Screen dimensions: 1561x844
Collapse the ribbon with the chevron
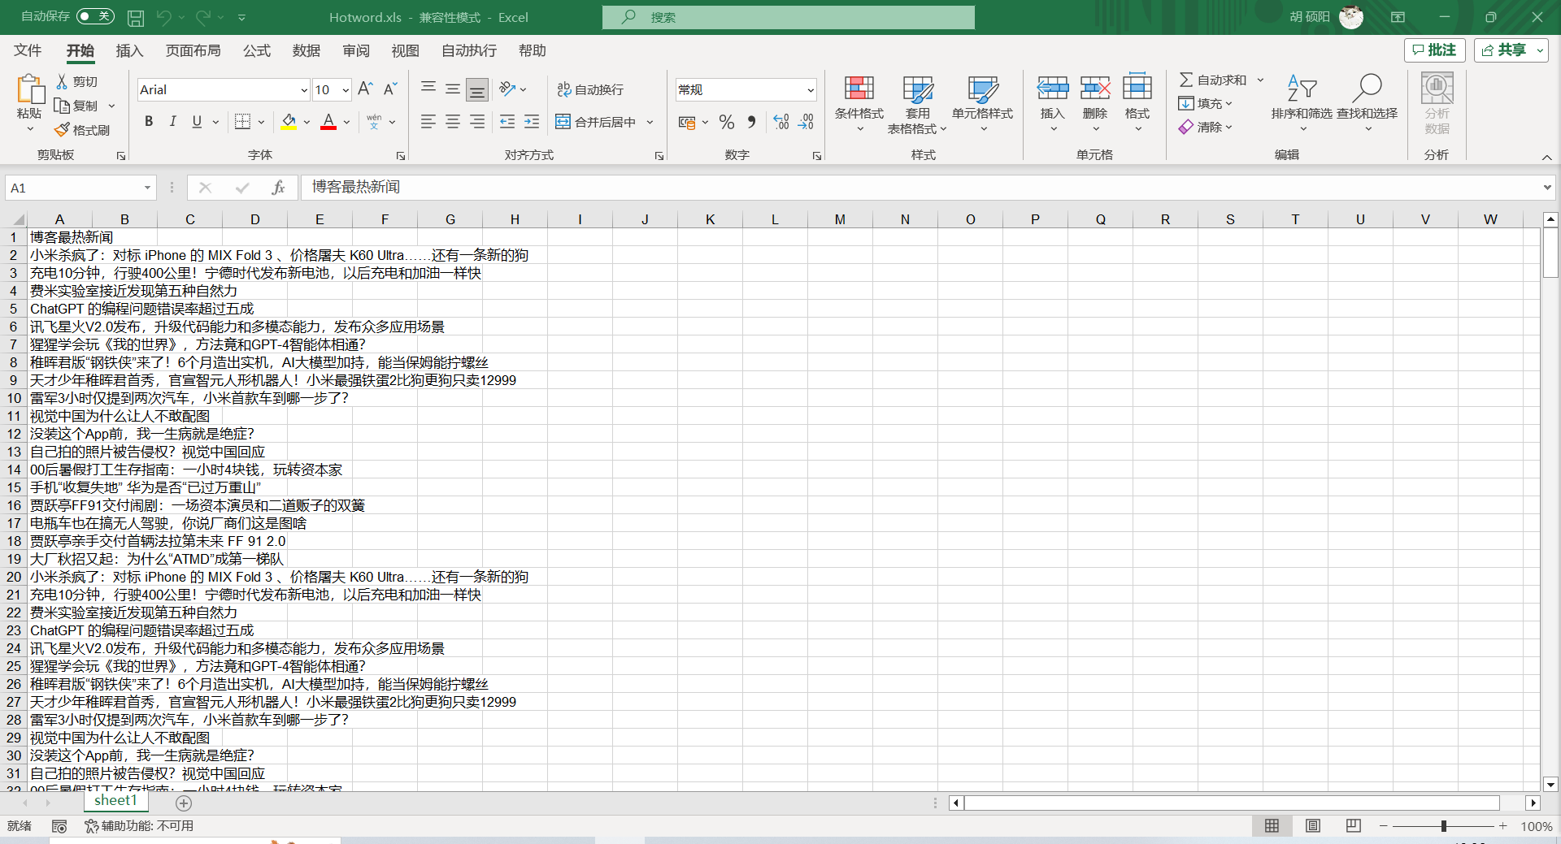[1546, 157]
